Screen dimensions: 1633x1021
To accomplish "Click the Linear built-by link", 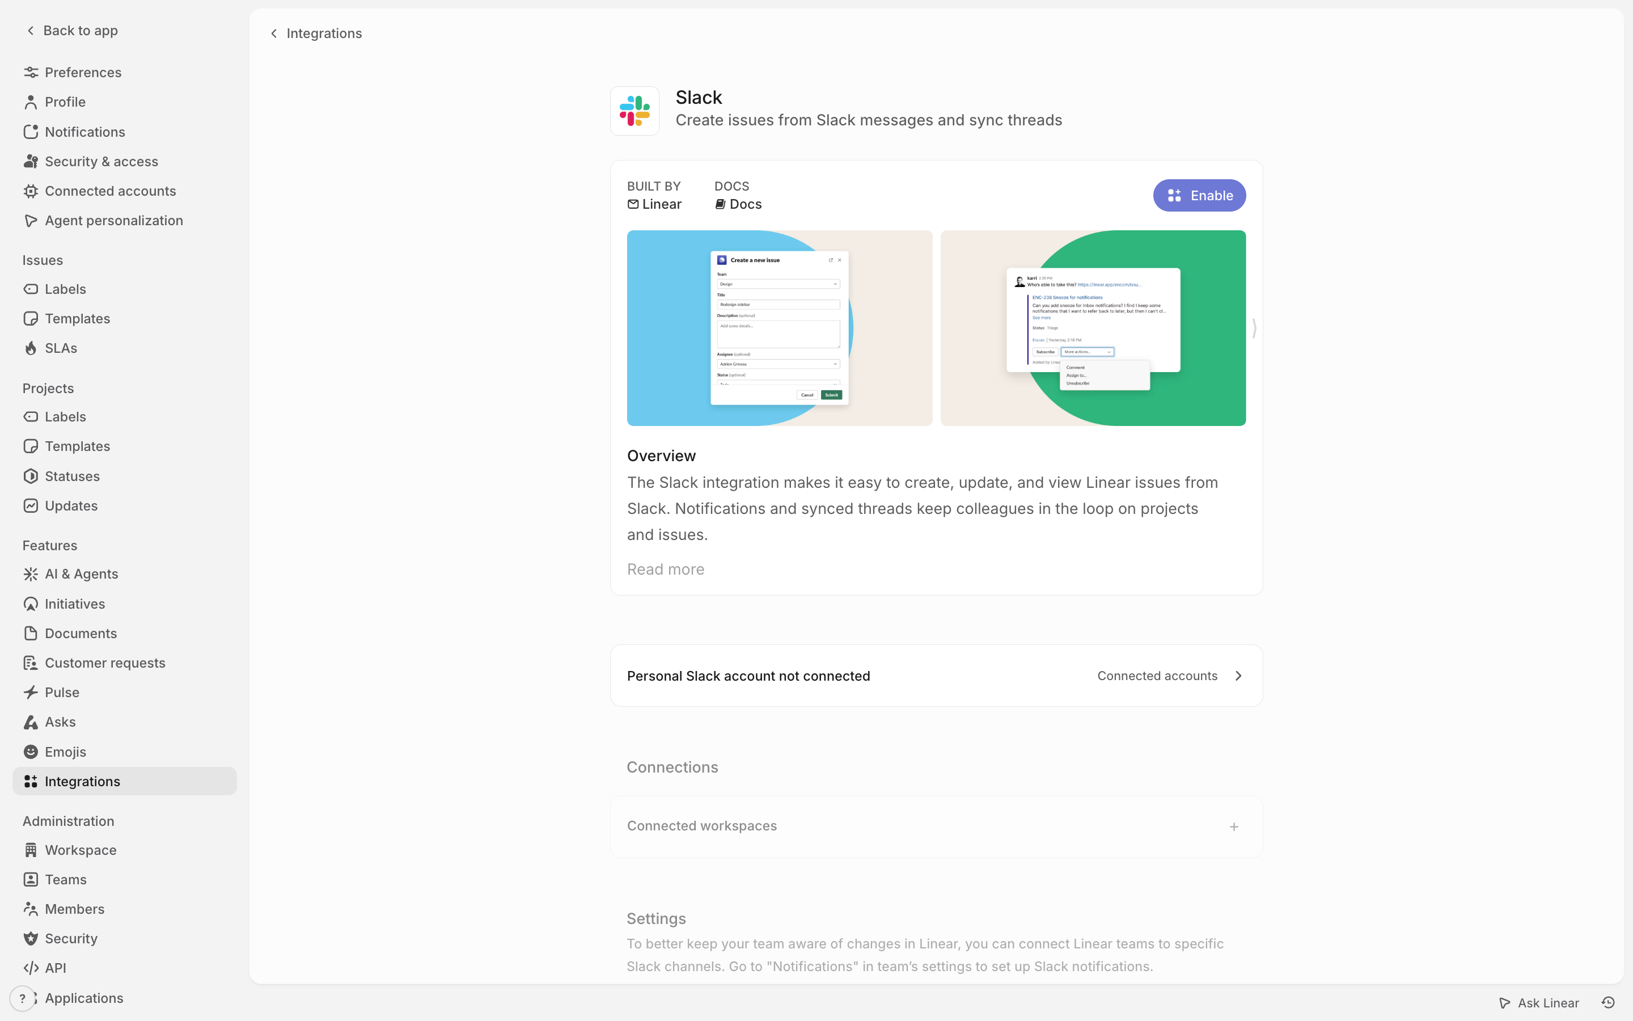I will [x=654, y=204].
